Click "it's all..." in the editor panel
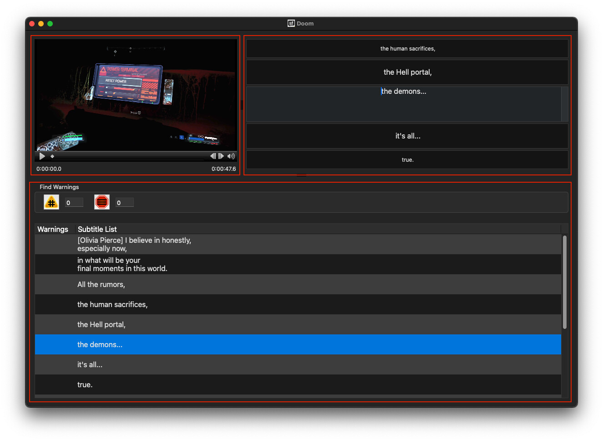The height and width of the screenshot is (441, 603). tap(407, 136)
